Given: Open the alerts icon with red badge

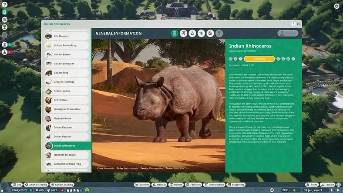Looking at the screenshot, I should click(5, 52).
